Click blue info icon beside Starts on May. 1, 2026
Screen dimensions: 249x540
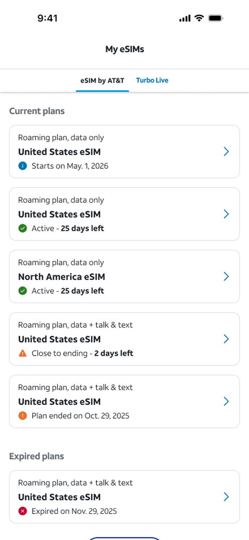pos(23,166)
